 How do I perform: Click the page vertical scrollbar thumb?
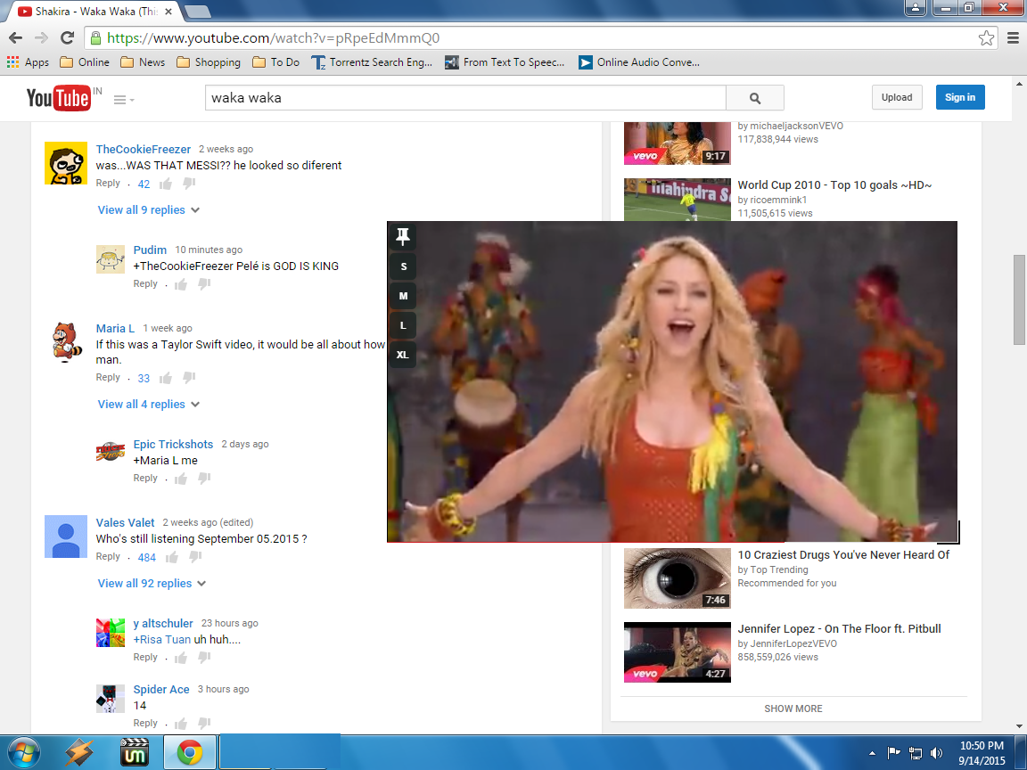[1019, 299]
